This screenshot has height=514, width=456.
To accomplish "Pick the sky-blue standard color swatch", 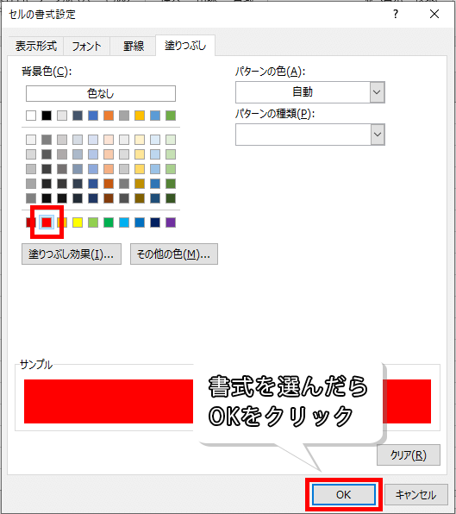I will (x=124, y=223).
